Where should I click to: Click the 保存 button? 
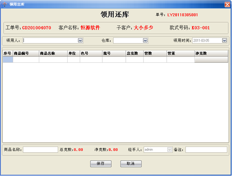(101, 164)
